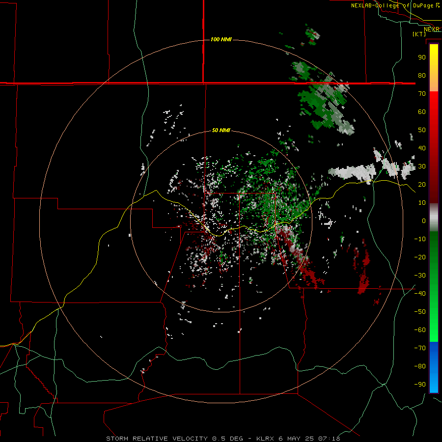Click the 10 value on velocity scale
442x442 pixels.
422,203
